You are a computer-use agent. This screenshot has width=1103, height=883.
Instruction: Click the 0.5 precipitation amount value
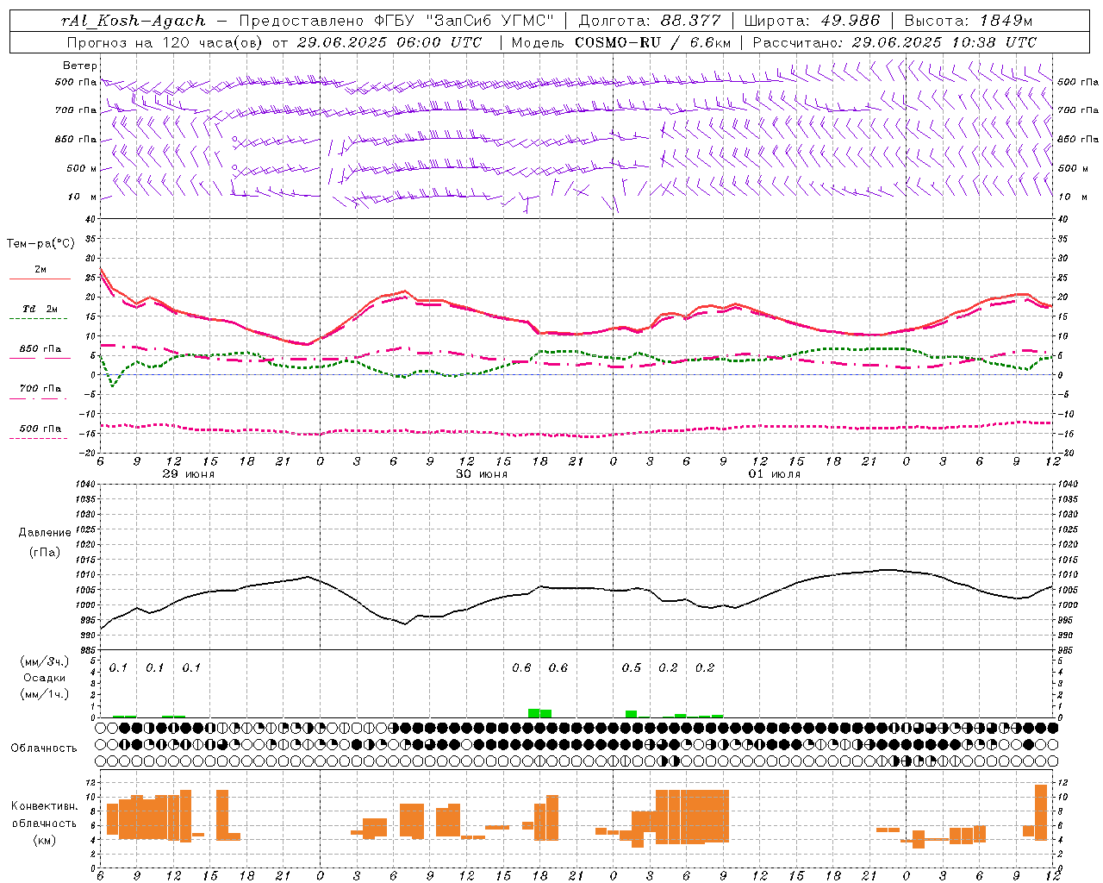coord(632,667)
